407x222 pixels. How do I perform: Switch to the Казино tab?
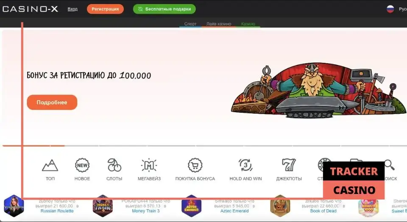click(248, 24)
